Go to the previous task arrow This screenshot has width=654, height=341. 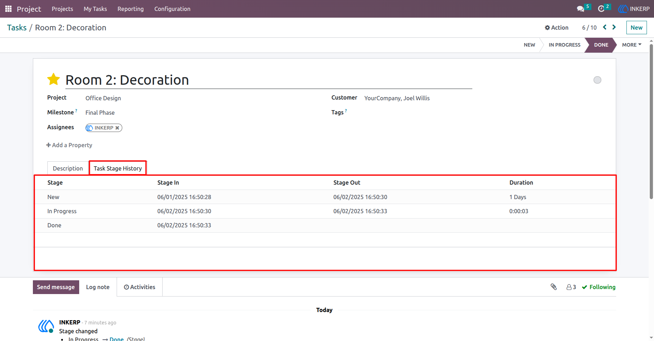pos(605,27)
